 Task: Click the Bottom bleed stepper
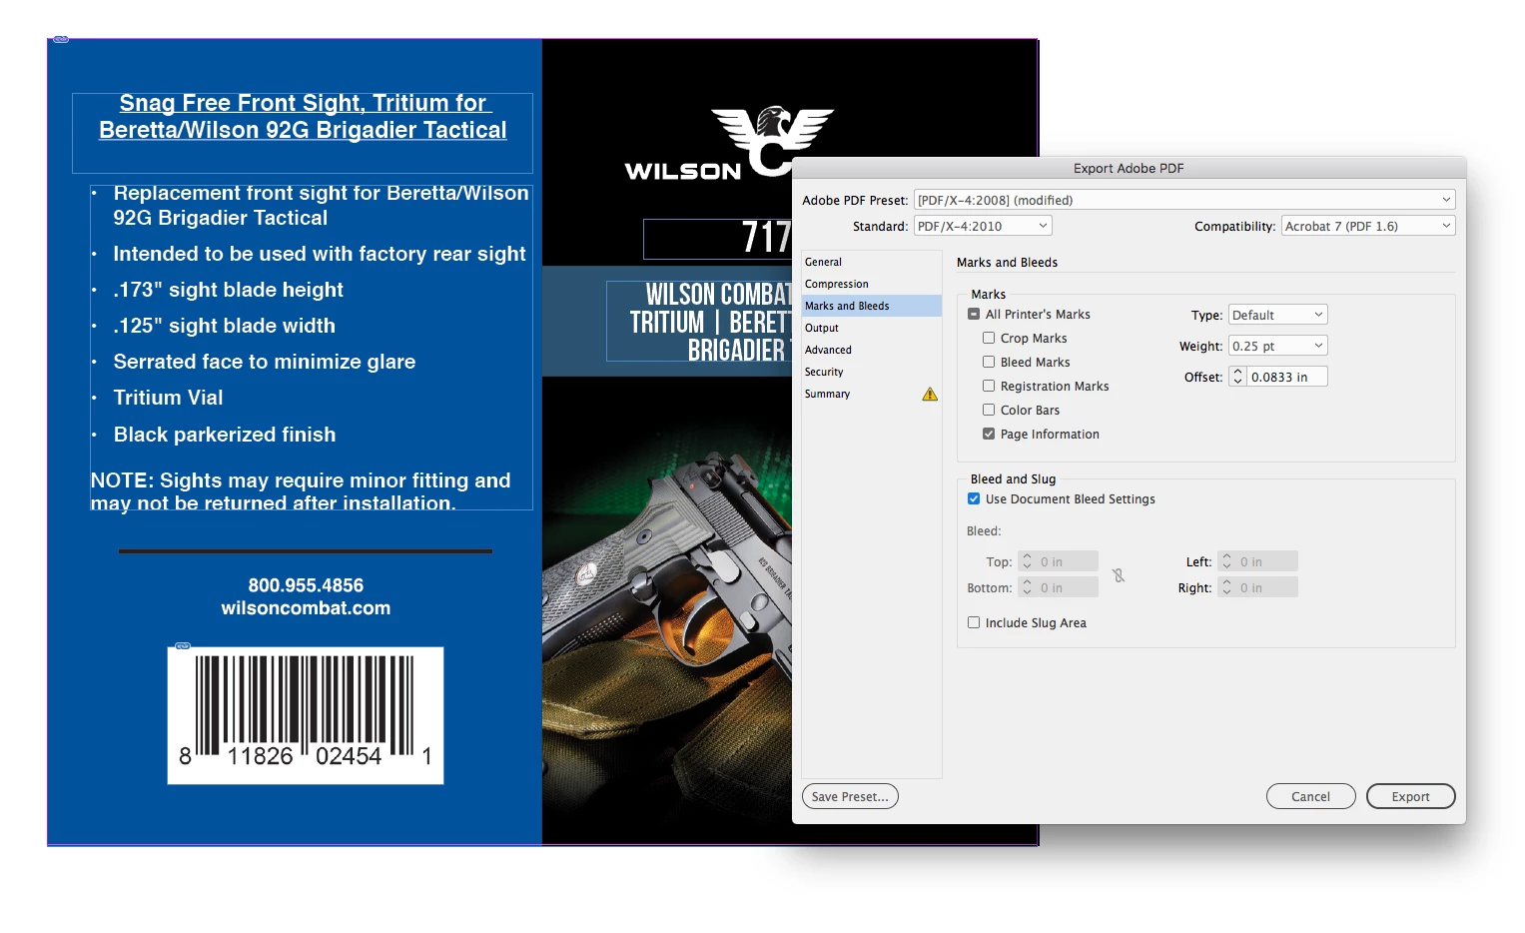click(1027, 587)
